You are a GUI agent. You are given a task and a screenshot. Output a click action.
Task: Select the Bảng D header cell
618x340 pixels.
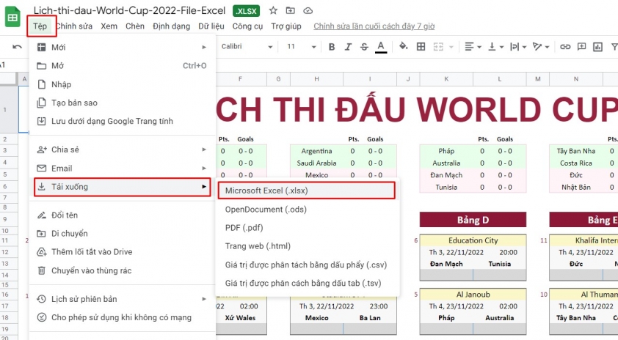pos(473,220)
